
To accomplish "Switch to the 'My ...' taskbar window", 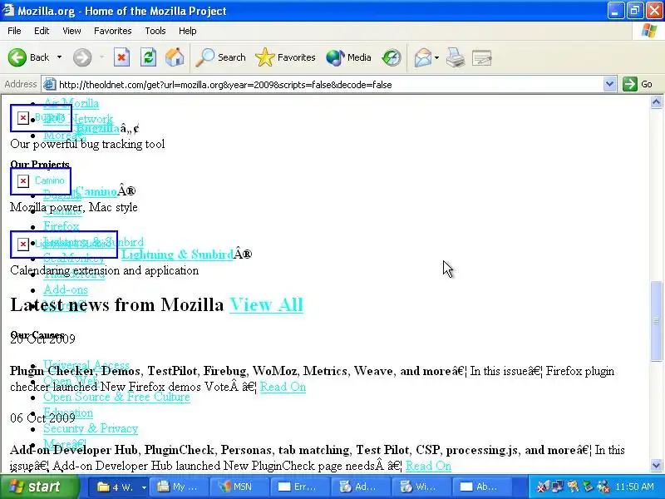I will coord(180,487).
